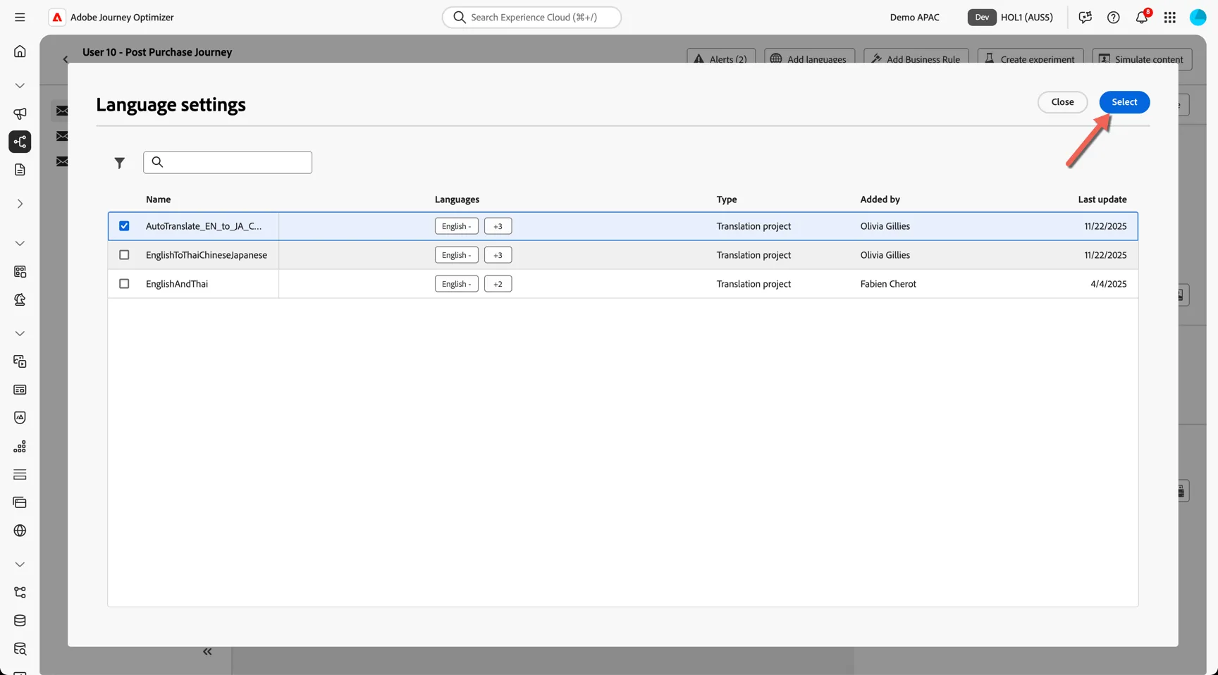
Task: Click the Add Business Rule button
Action: [916, 56]
